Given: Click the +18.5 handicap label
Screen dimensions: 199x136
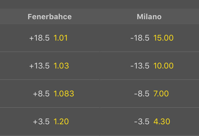Looking at the screenshot, I should click(39, 38).
